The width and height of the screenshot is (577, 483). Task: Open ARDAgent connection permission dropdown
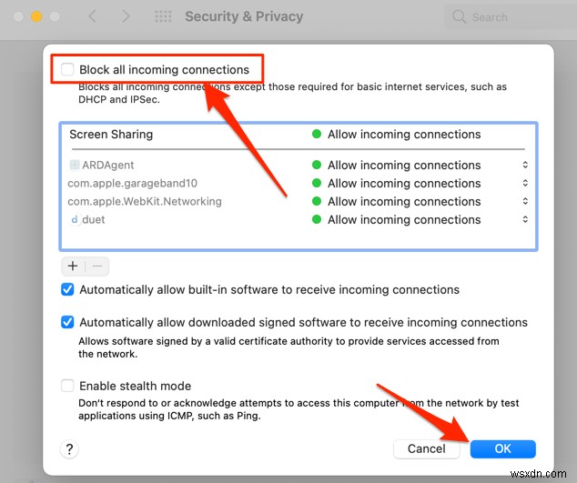[525, 166]
